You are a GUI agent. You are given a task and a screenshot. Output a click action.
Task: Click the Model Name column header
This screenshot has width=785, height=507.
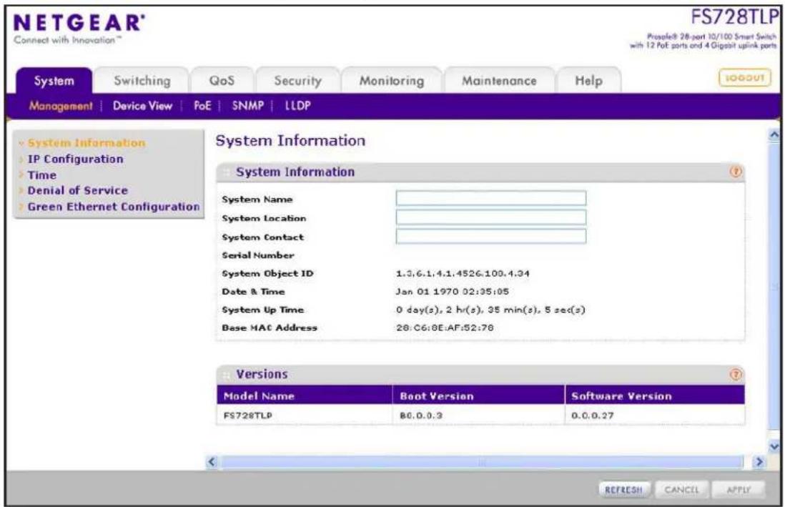tap(305, 395)
